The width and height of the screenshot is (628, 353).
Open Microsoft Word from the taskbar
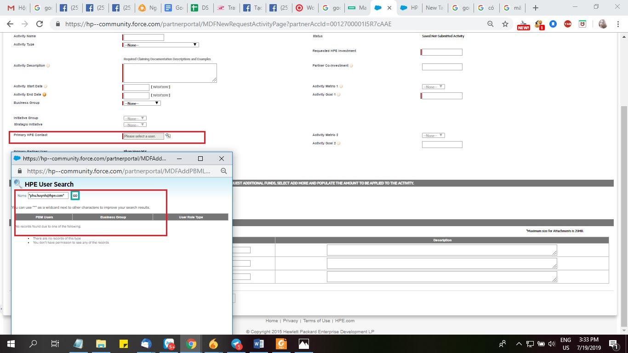tap(258, 343)
